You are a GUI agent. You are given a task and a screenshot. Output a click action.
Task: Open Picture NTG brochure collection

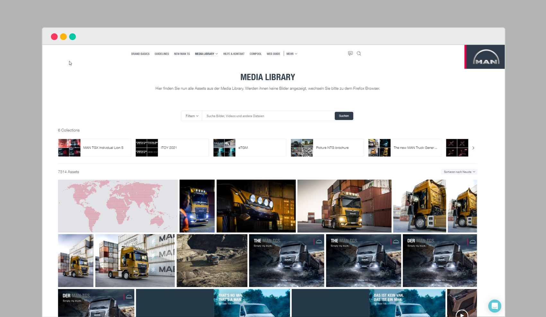(x=327, y=148)
